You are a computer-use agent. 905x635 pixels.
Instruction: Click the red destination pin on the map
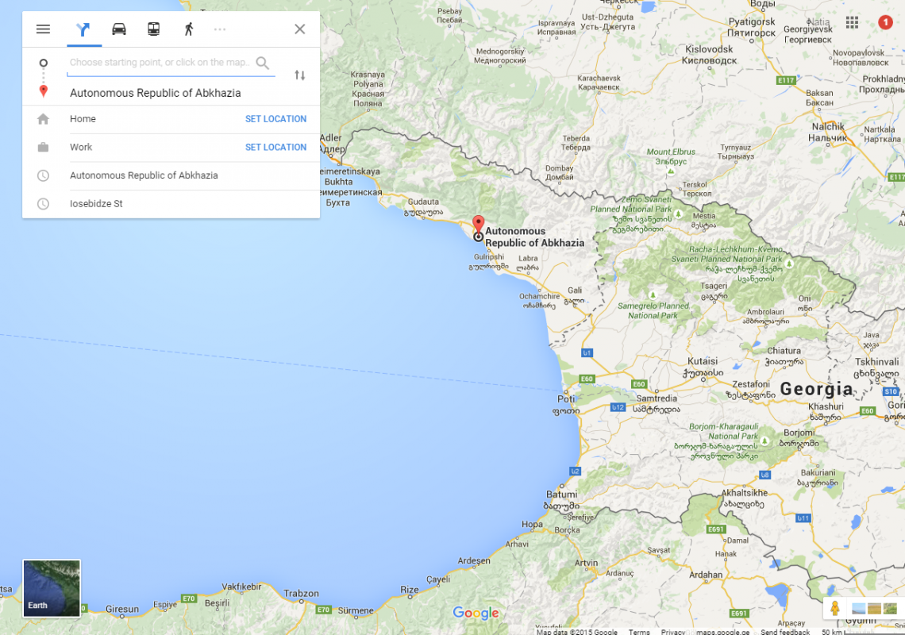[x=479, y=225]
